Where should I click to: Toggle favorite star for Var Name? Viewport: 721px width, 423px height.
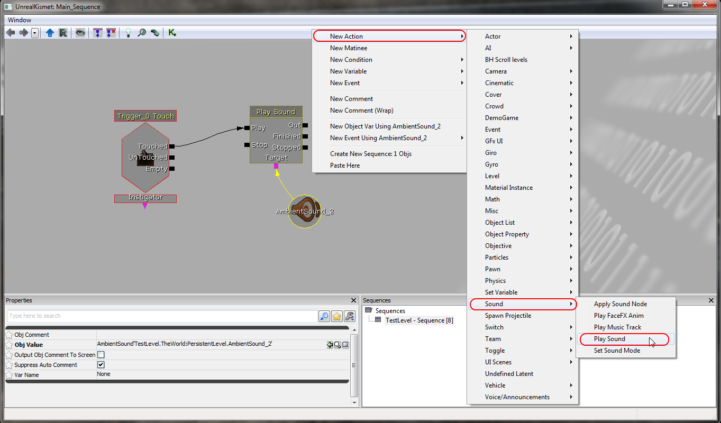pyautogui.click(x=9, y=375)
